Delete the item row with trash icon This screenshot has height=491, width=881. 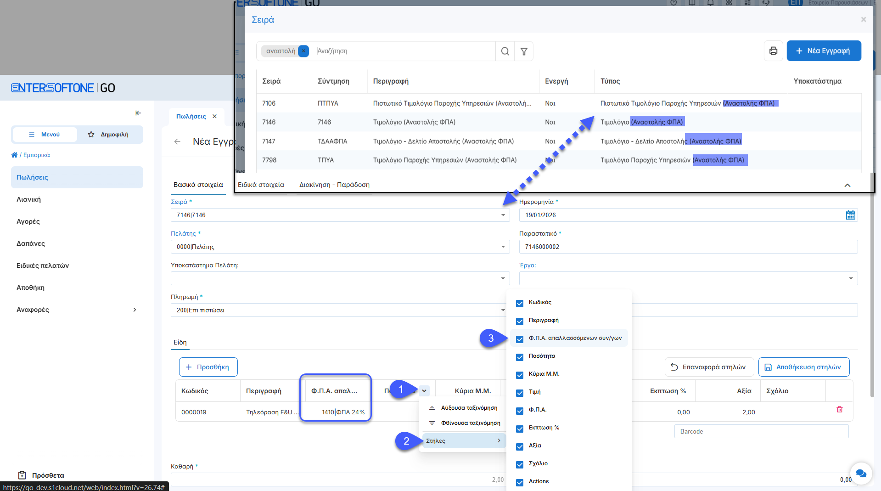pos(839,409)
